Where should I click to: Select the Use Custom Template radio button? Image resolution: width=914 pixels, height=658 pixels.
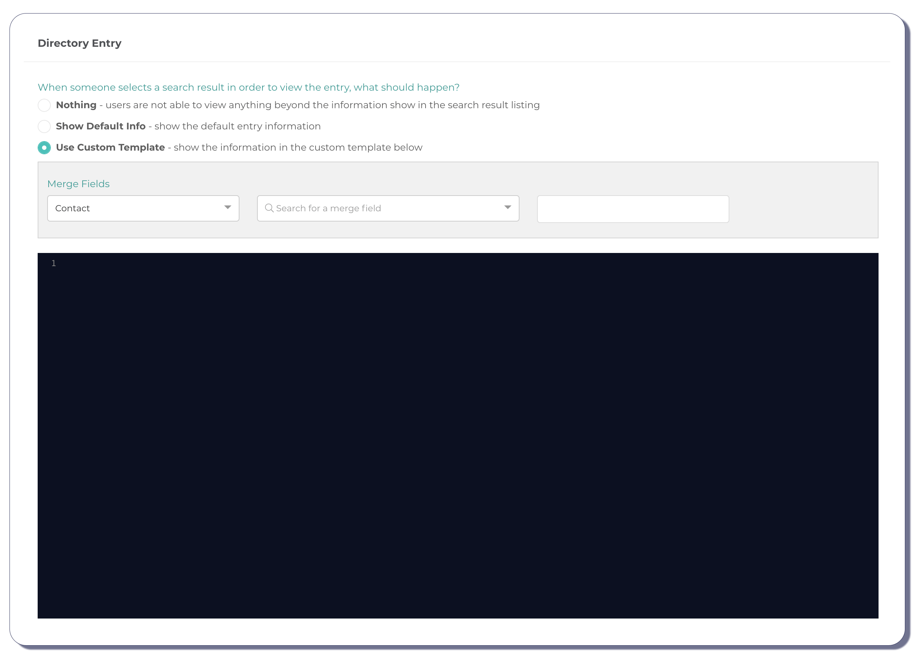(x=44, y=147)
